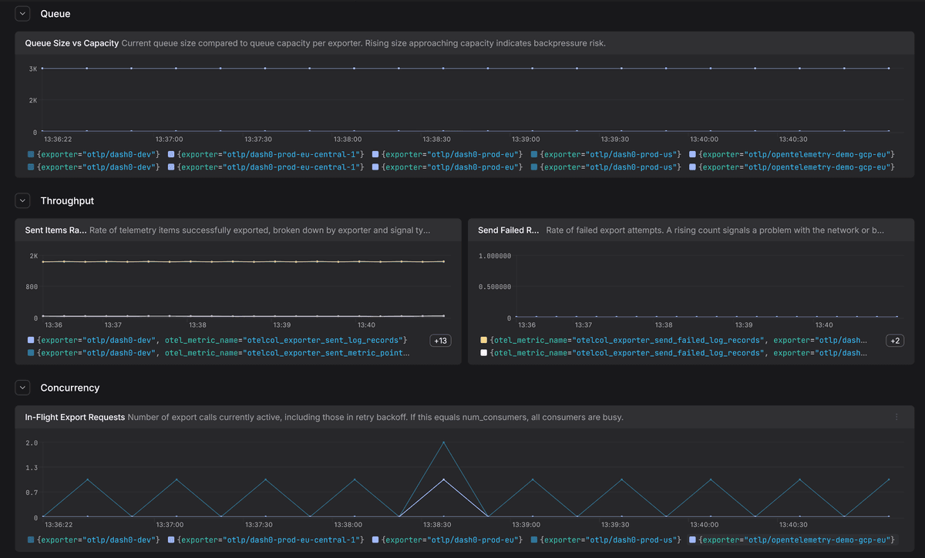The width and height of the screenshot is (925, 558).
Task: Click the yellow send_failed_log_records legend swatch
Action: coord(483,340)
